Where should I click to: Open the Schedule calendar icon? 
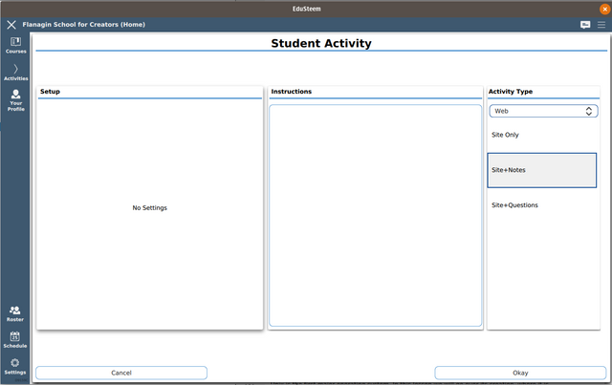pos(15,340)
